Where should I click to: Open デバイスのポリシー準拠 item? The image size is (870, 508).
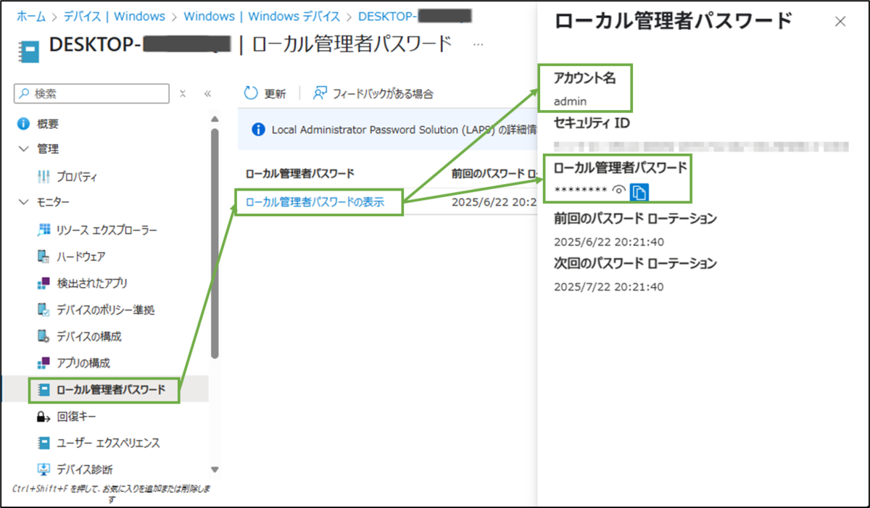pos(106,310)
